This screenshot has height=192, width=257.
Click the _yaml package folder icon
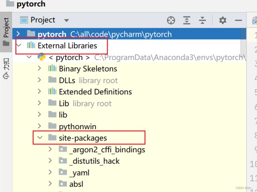coord(63,172)
